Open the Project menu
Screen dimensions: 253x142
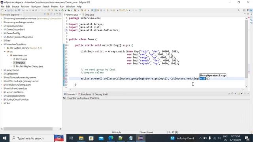point(55,7)
